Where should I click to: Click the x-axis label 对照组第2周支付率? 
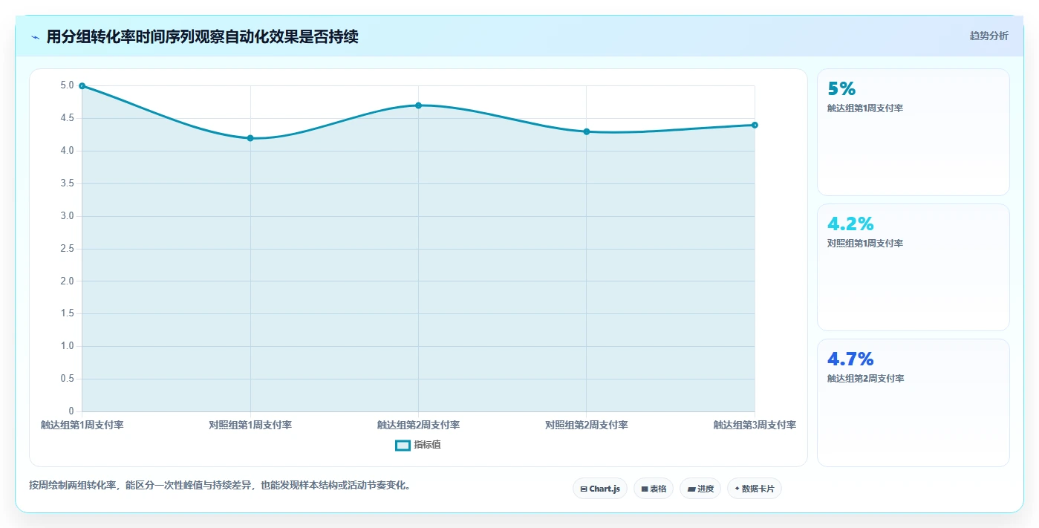pos(587,426)
